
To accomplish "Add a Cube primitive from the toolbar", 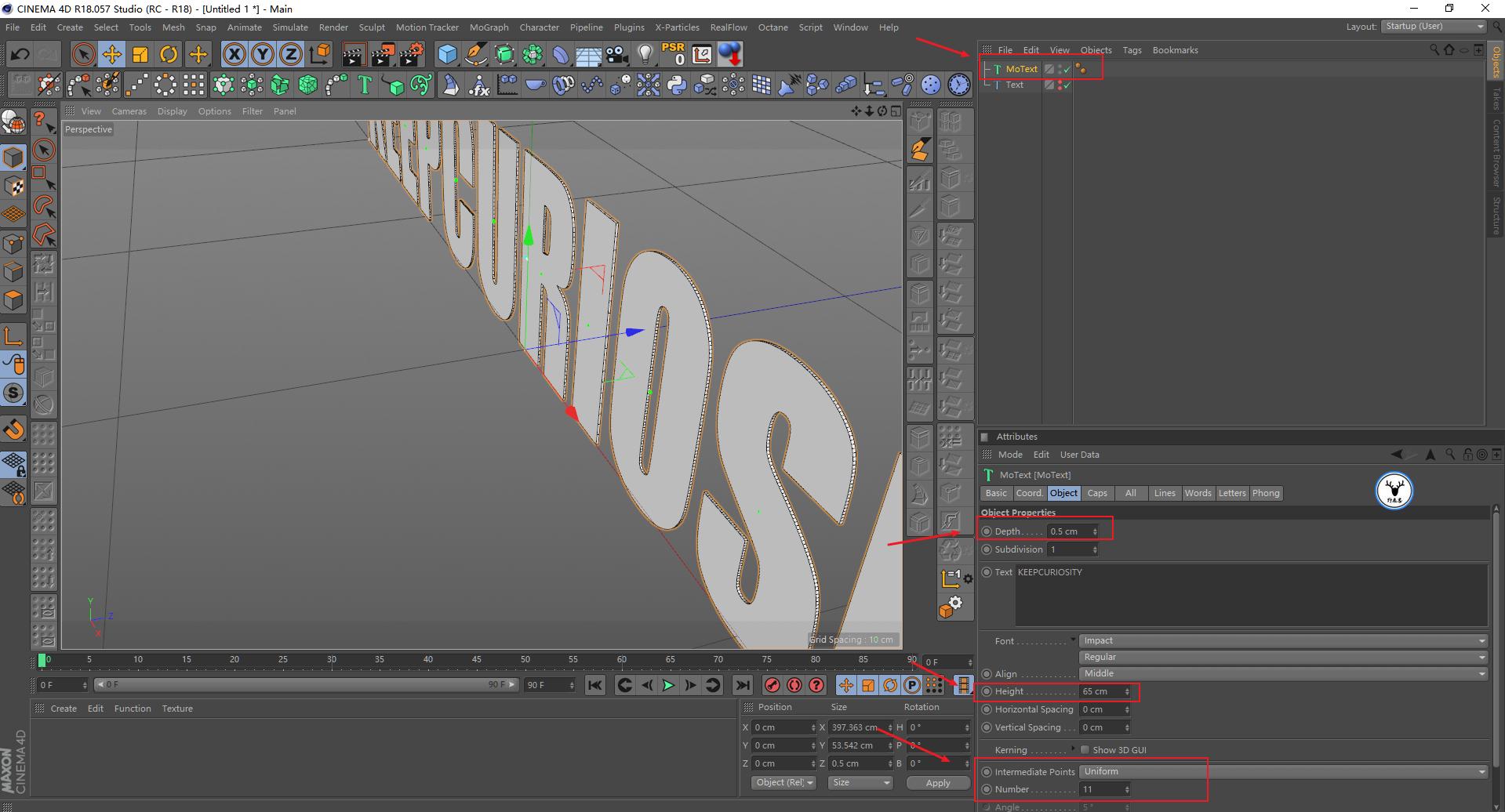I will point(447,53).
